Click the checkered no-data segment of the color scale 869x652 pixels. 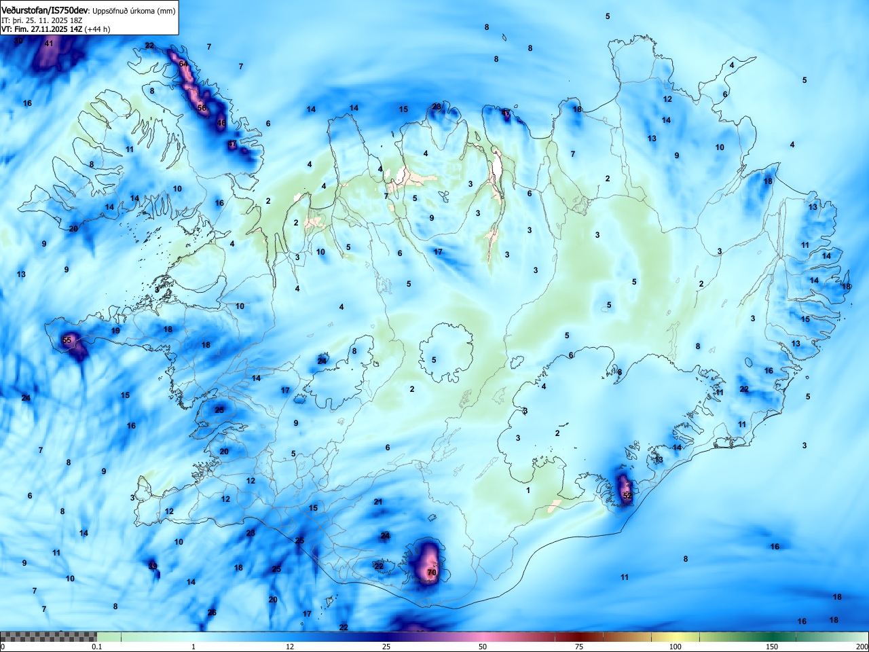(x=48, y=637)
